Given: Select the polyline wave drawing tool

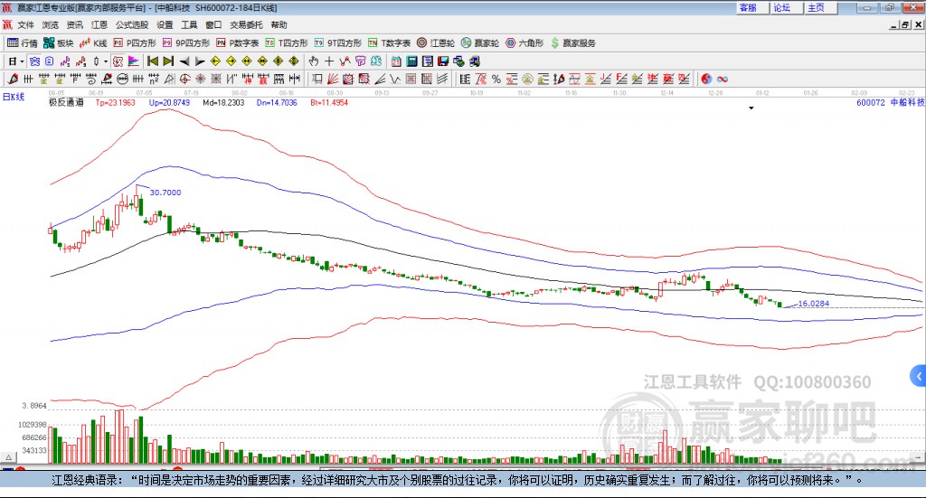Looking at the screenshot, I should click(x=345, y=61).
